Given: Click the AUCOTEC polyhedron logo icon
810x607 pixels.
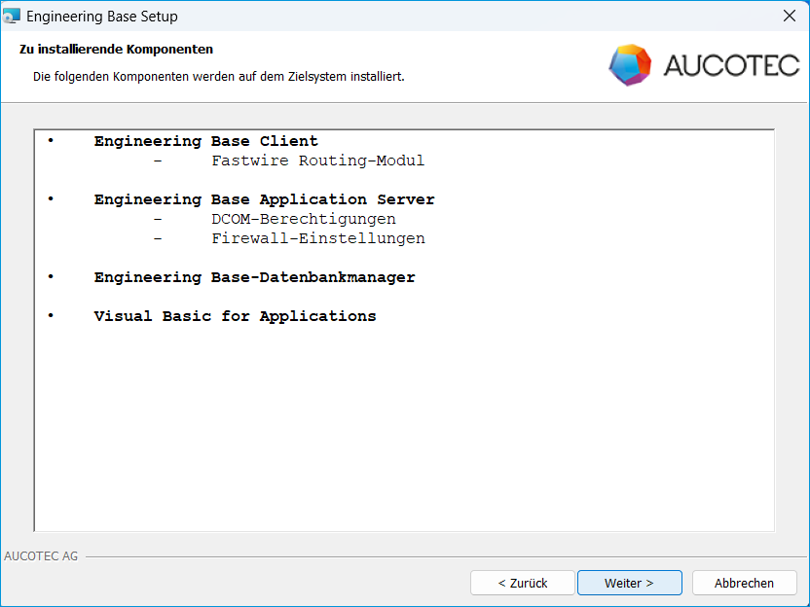Looking at the screenshot, I should 630,65.
